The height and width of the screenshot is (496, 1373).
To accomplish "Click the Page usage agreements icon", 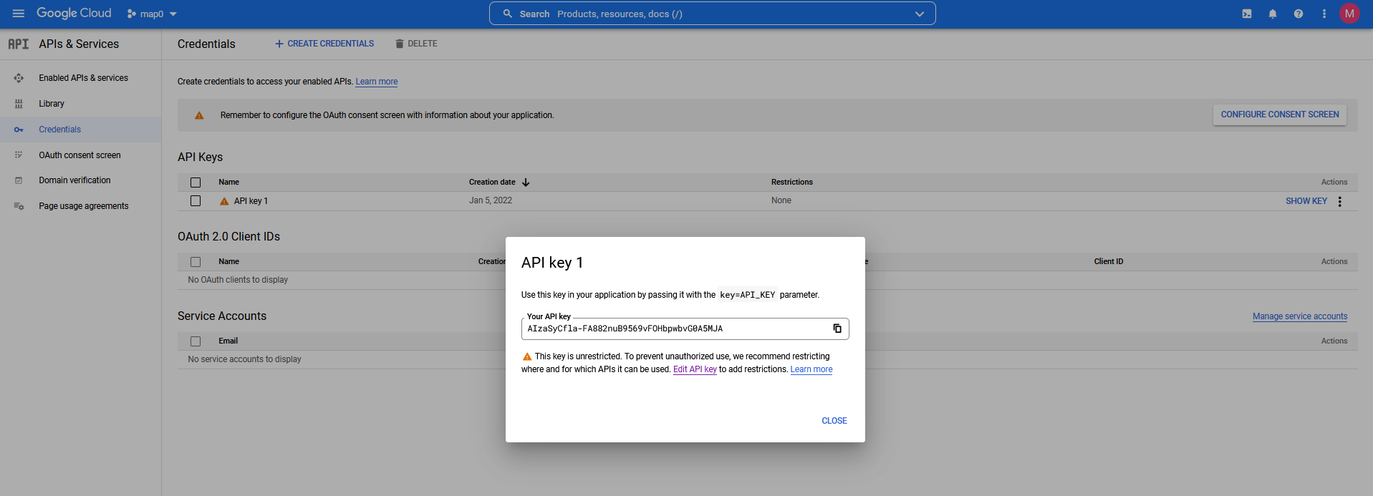I will point(19,206).
